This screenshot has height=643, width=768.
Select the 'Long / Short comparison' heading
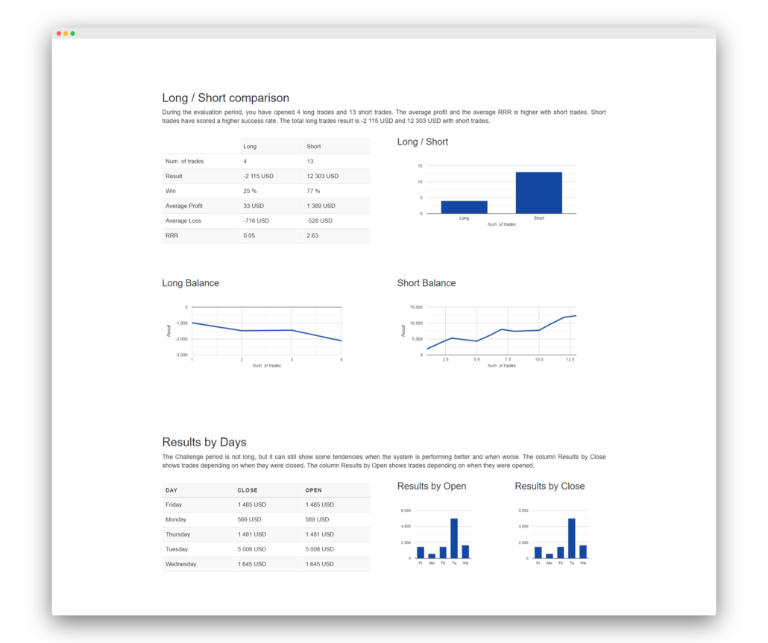[x=226, y=98]
